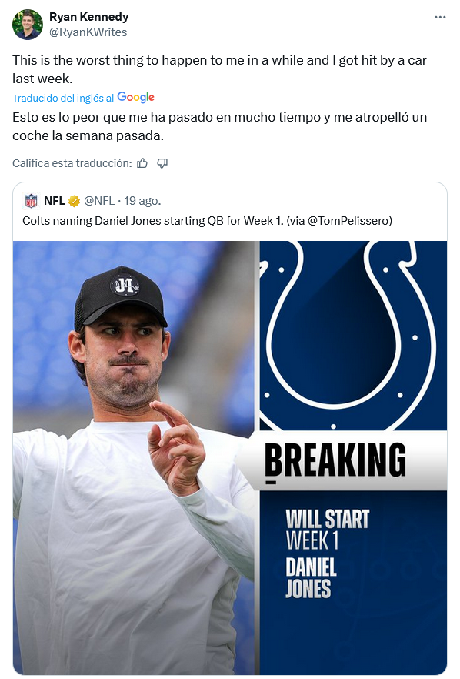Click the Spanish translated tweet text
This screenshot has width=460, height=679.
(219, 126)
